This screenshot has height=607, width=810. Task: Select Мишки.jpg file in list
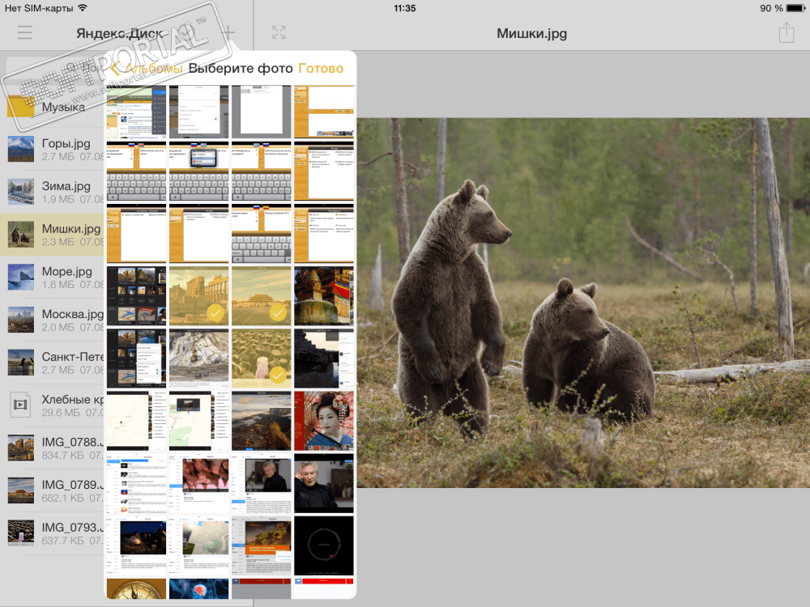pyautogui.click(x=52, y=235)
